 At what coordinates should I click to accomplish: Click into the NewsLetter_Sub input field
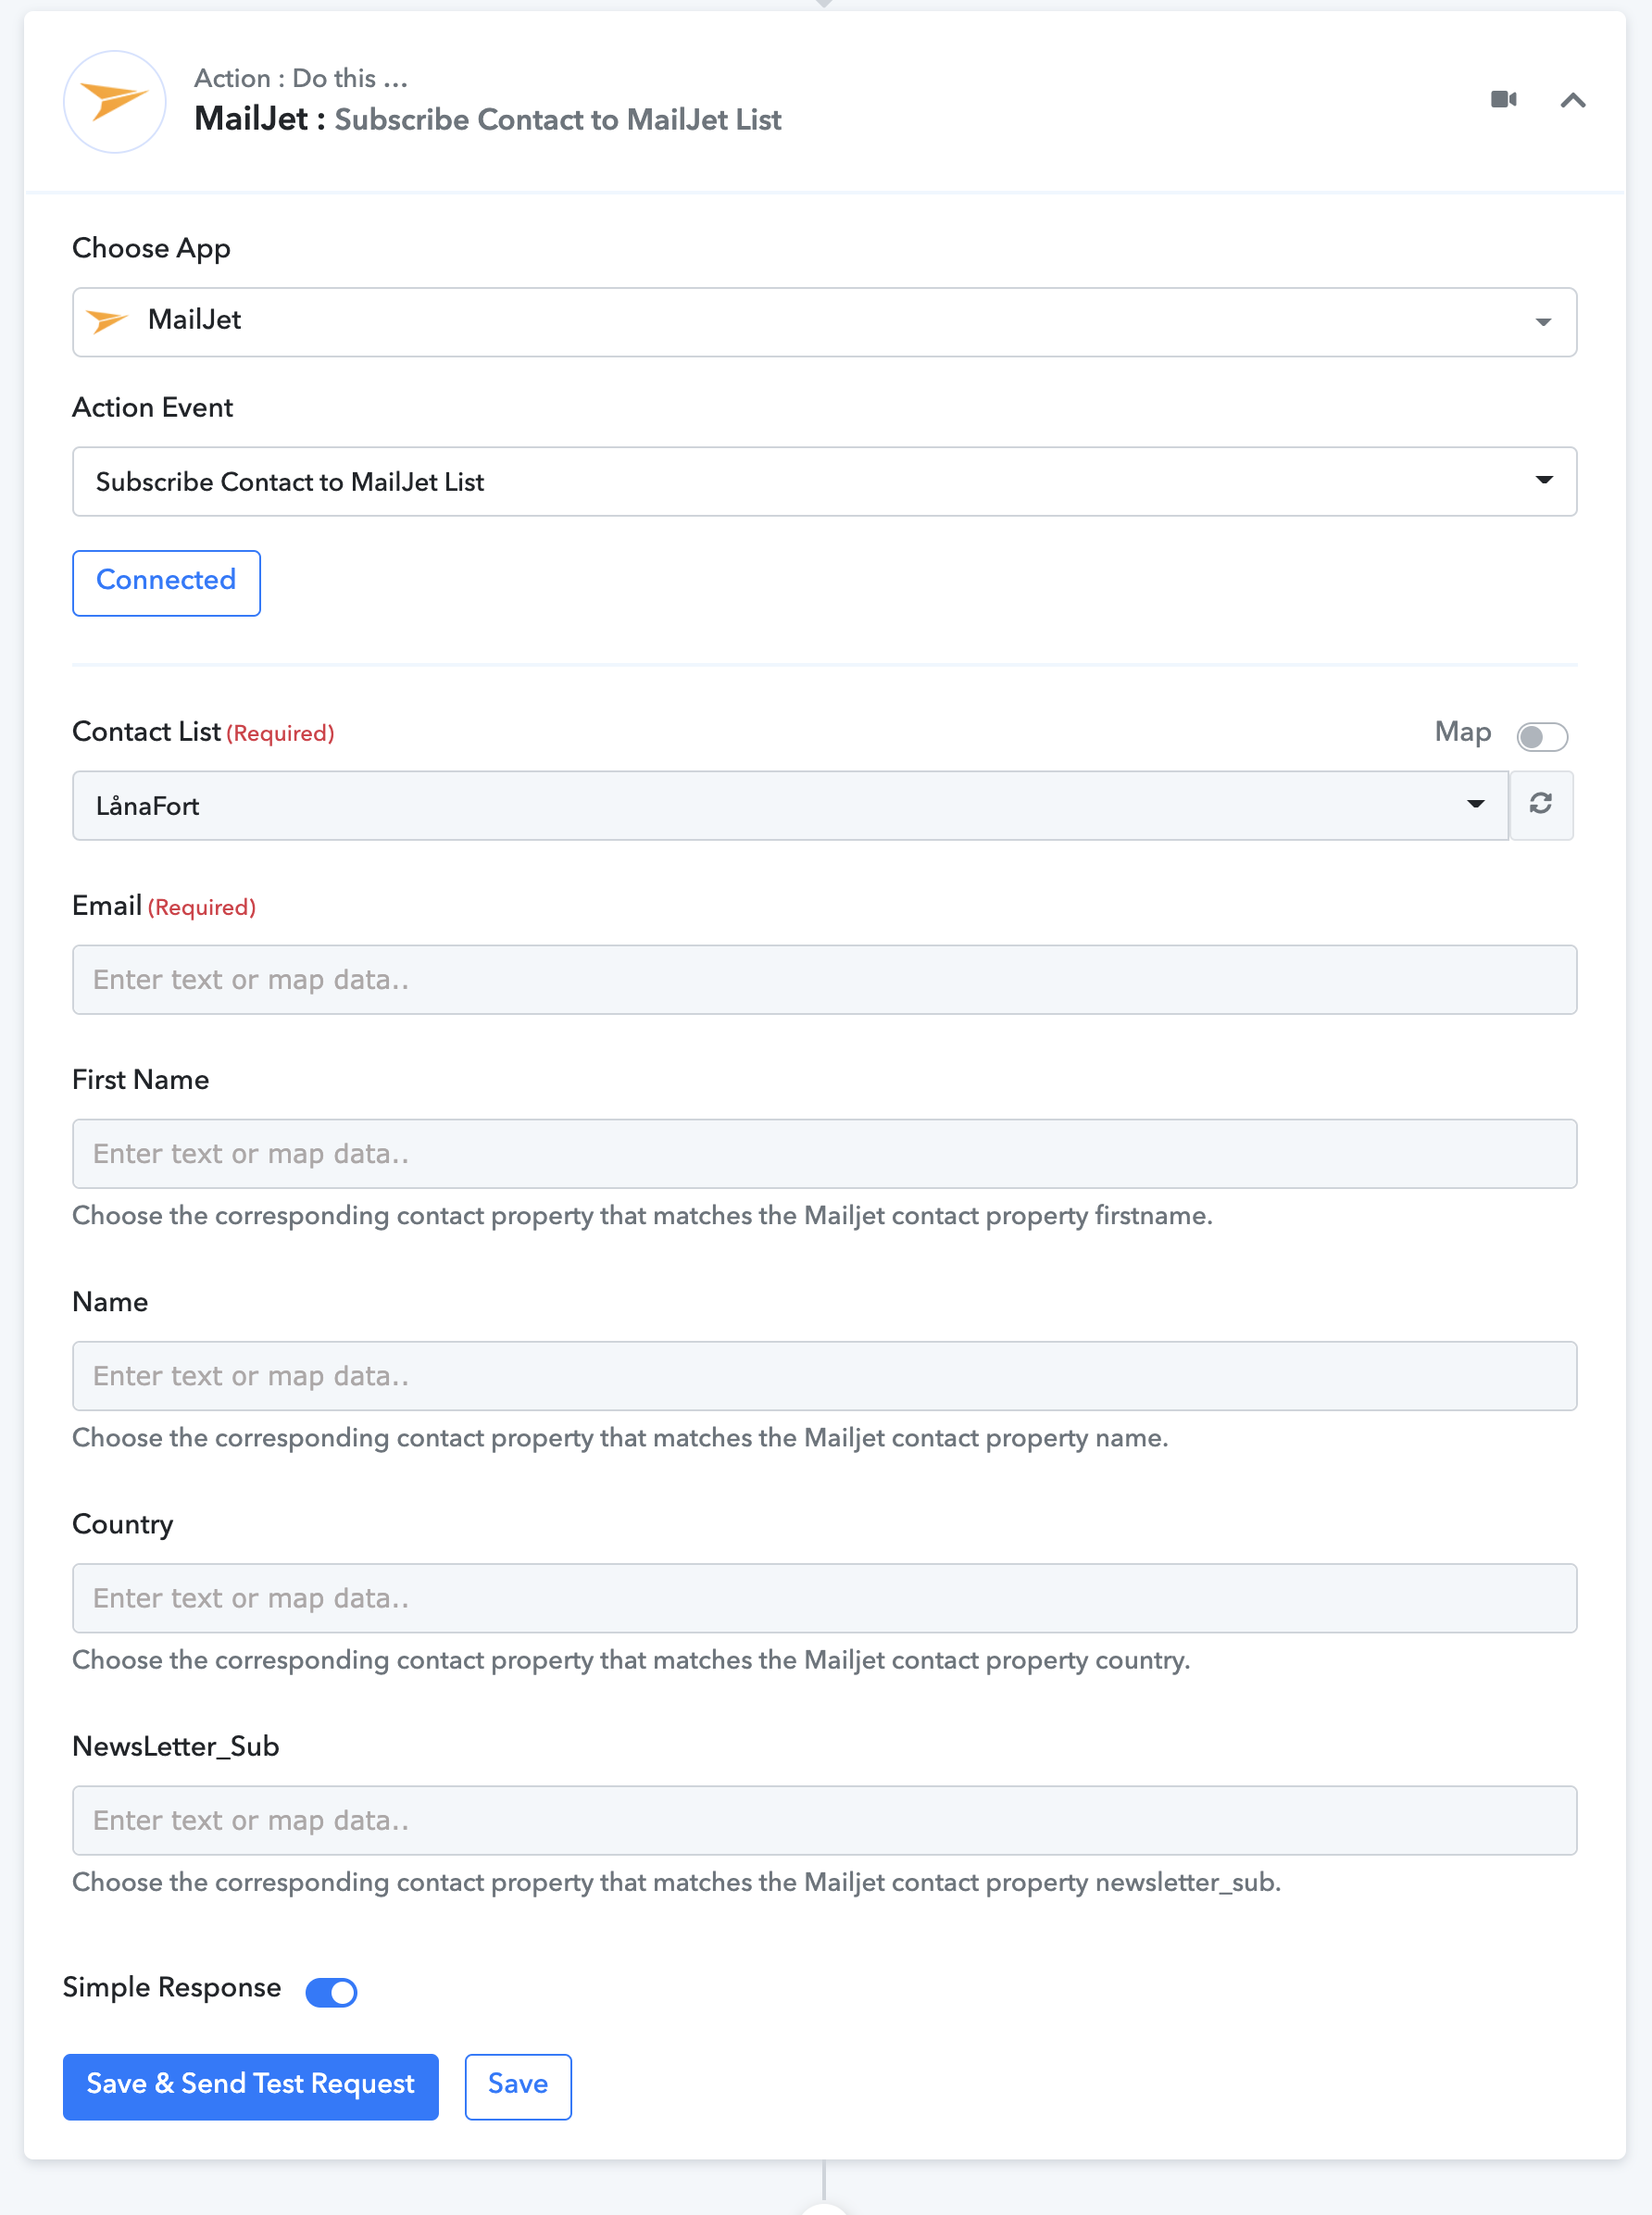pos(825,1820)
